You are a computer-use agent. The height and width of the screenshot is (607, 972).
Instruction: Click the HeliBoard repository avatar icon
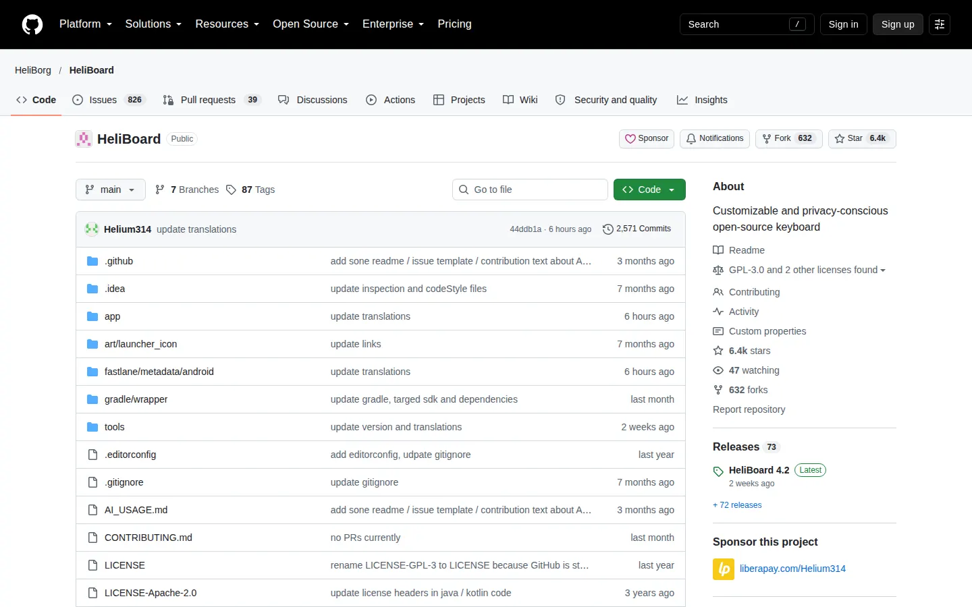click(x=84, y=139)
